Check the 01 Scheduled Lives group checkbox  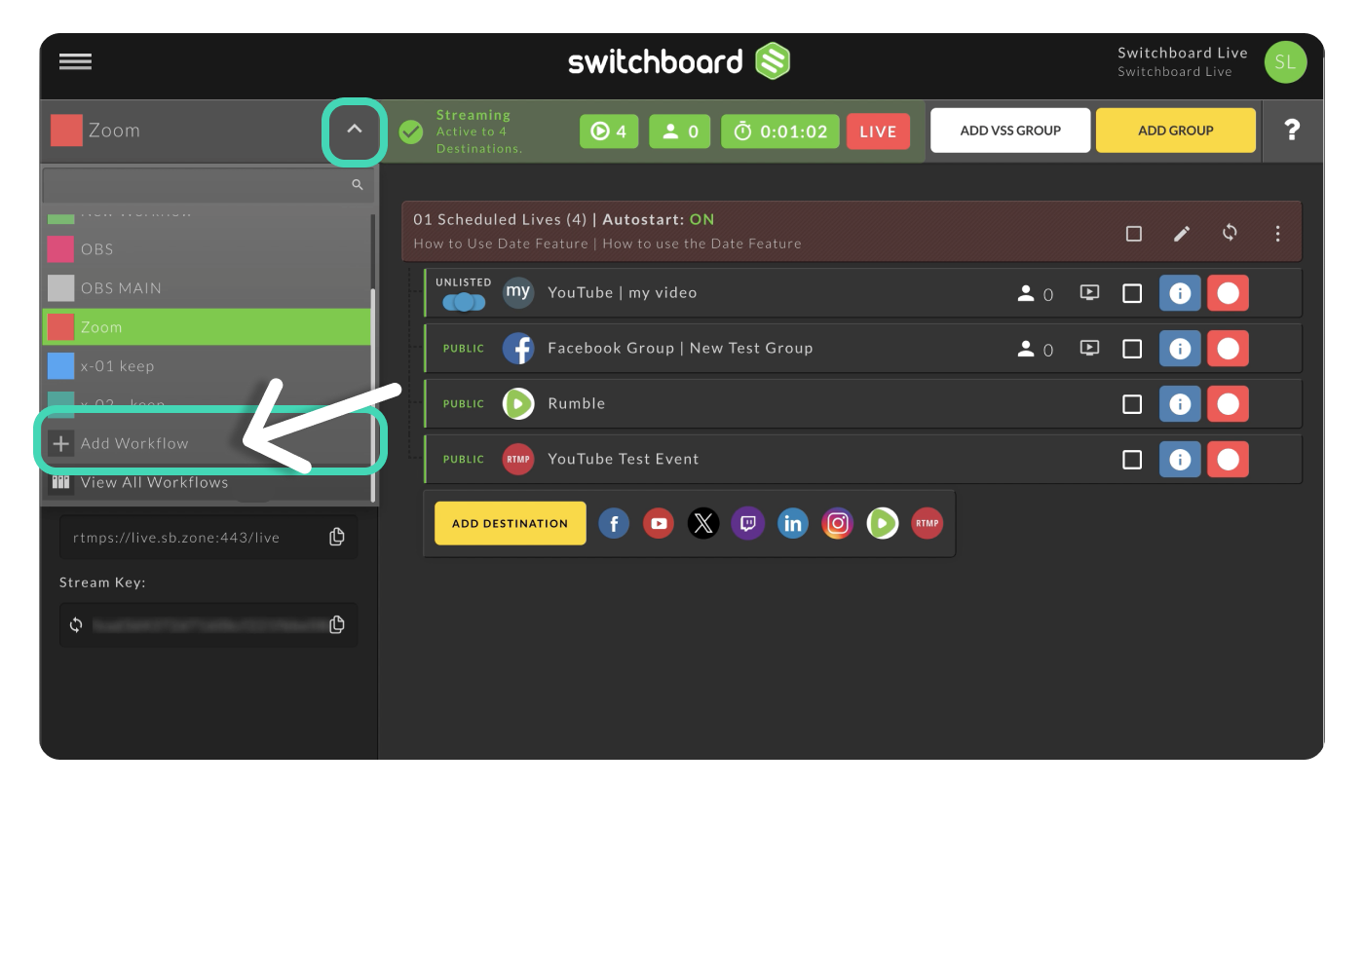tap(1134, 234)
